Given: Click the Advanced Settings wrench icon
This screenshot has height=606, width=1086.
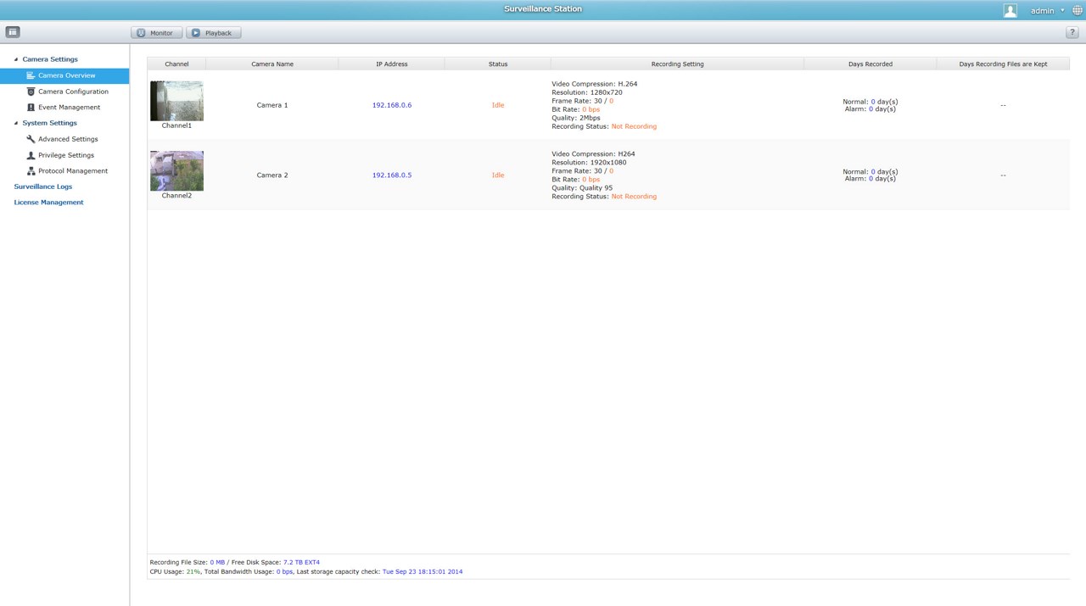Looking at the screenshot, I should [31, 139].
